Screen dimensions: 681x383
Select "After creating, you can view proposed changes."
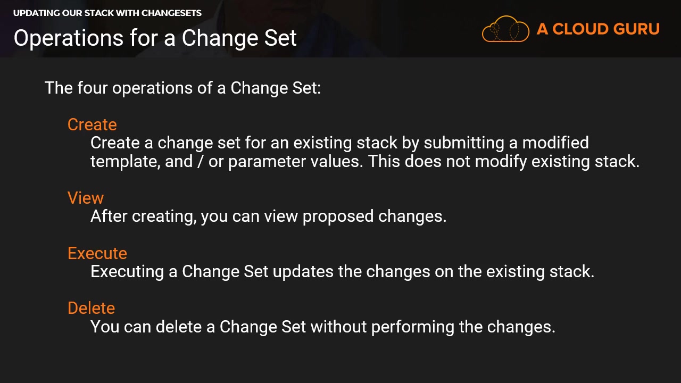click(268, 216)
